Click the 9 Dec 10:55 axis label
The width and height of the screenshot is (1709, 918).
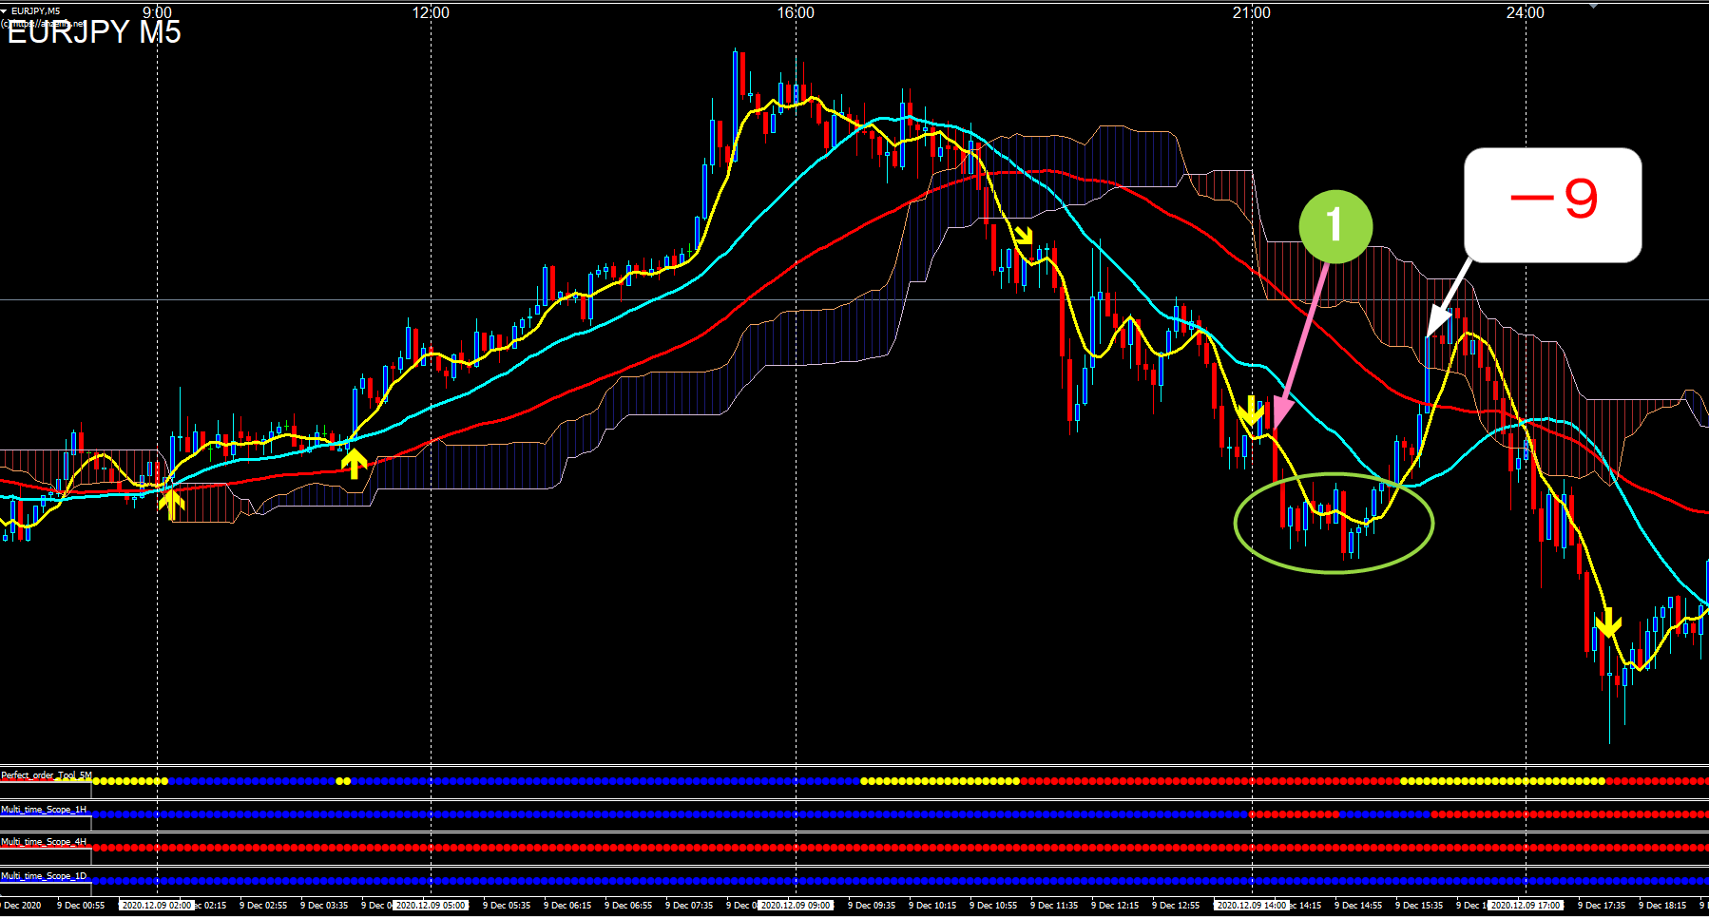993,906
